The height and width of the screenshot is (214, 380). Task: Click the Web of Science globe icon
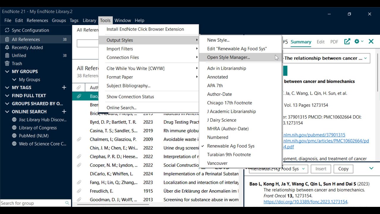[x=14, y=144]
